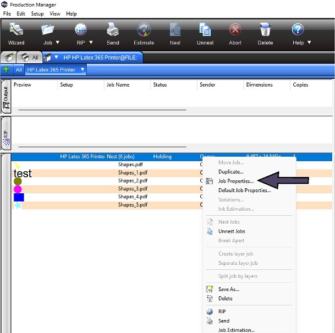Click the Nest toolbar icon

point(175,29)
